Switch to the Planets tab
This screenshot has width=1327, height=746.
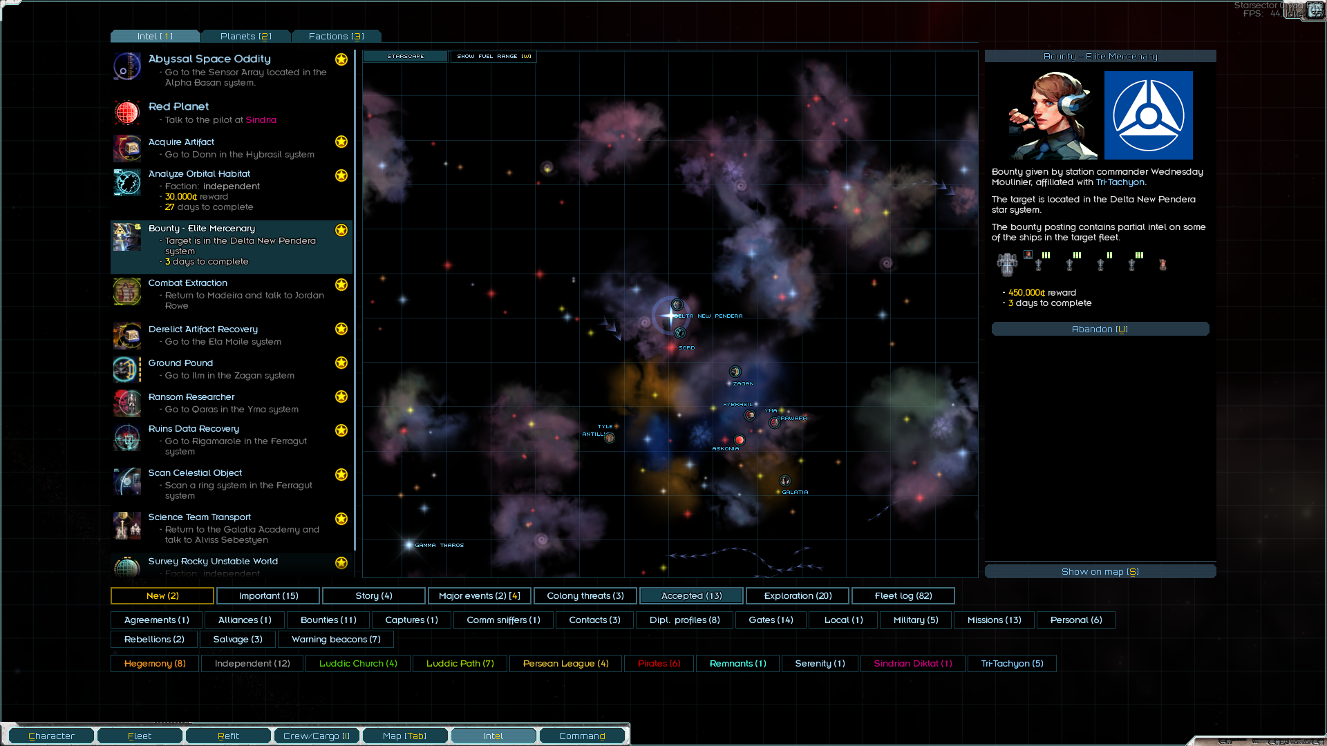pyautogui.click(x=245, y=37)
